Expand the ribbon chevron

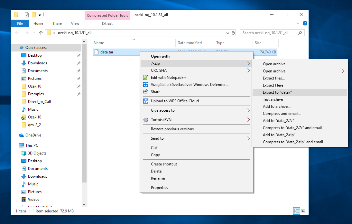coord(298,23)
